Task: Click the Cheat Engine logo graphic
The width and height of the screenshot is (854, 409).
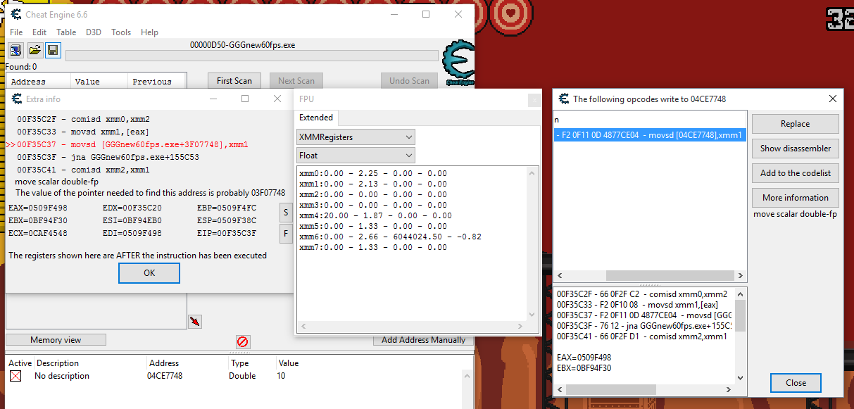Action: (458, 63)
